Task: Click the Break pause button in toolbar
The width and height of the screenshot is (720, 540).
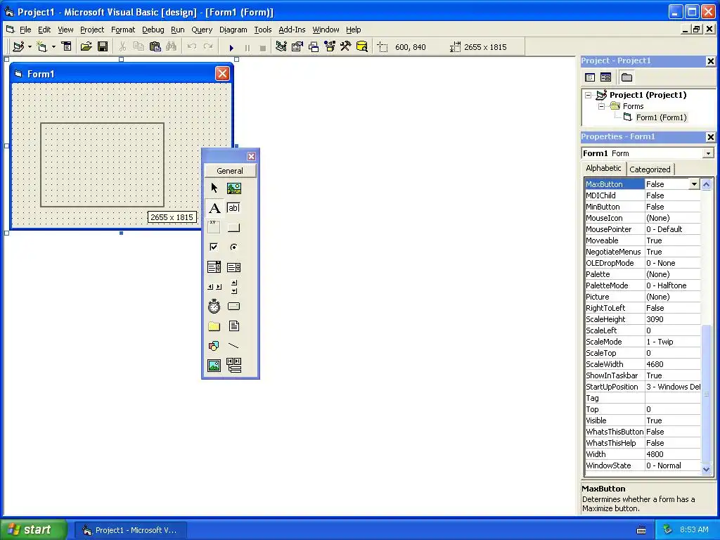Action: (x=247, y=47)
